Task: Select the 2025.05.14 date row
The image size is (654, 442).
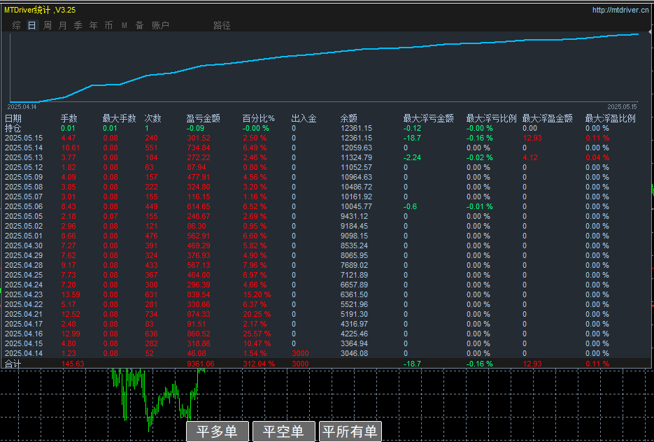Action: [x=24, y=148]
